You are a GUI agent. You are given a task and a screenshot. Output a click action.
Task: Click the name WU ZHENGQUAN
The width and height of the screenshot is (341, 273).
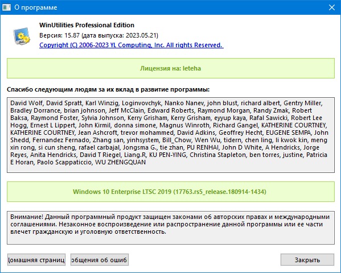pyautogui.click(x=120, y=162)
